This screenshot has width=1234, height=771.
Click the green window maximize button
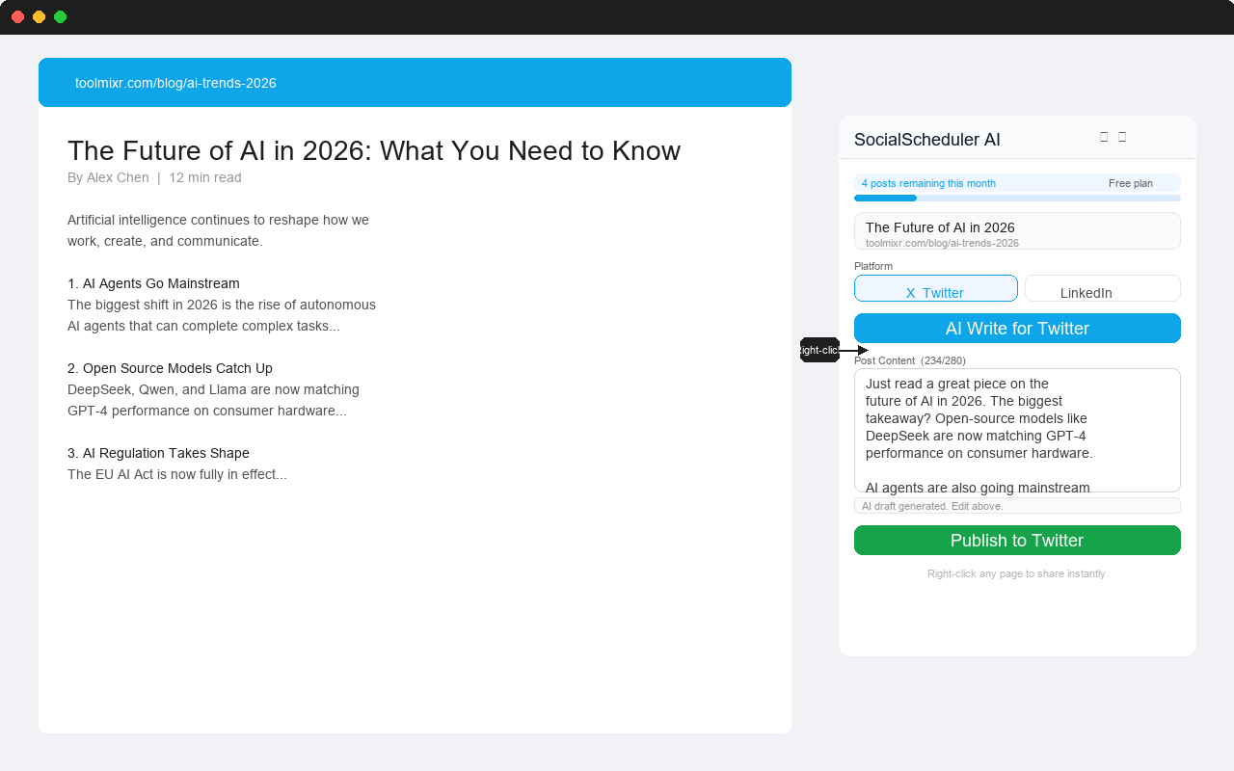tap(60, 17)
